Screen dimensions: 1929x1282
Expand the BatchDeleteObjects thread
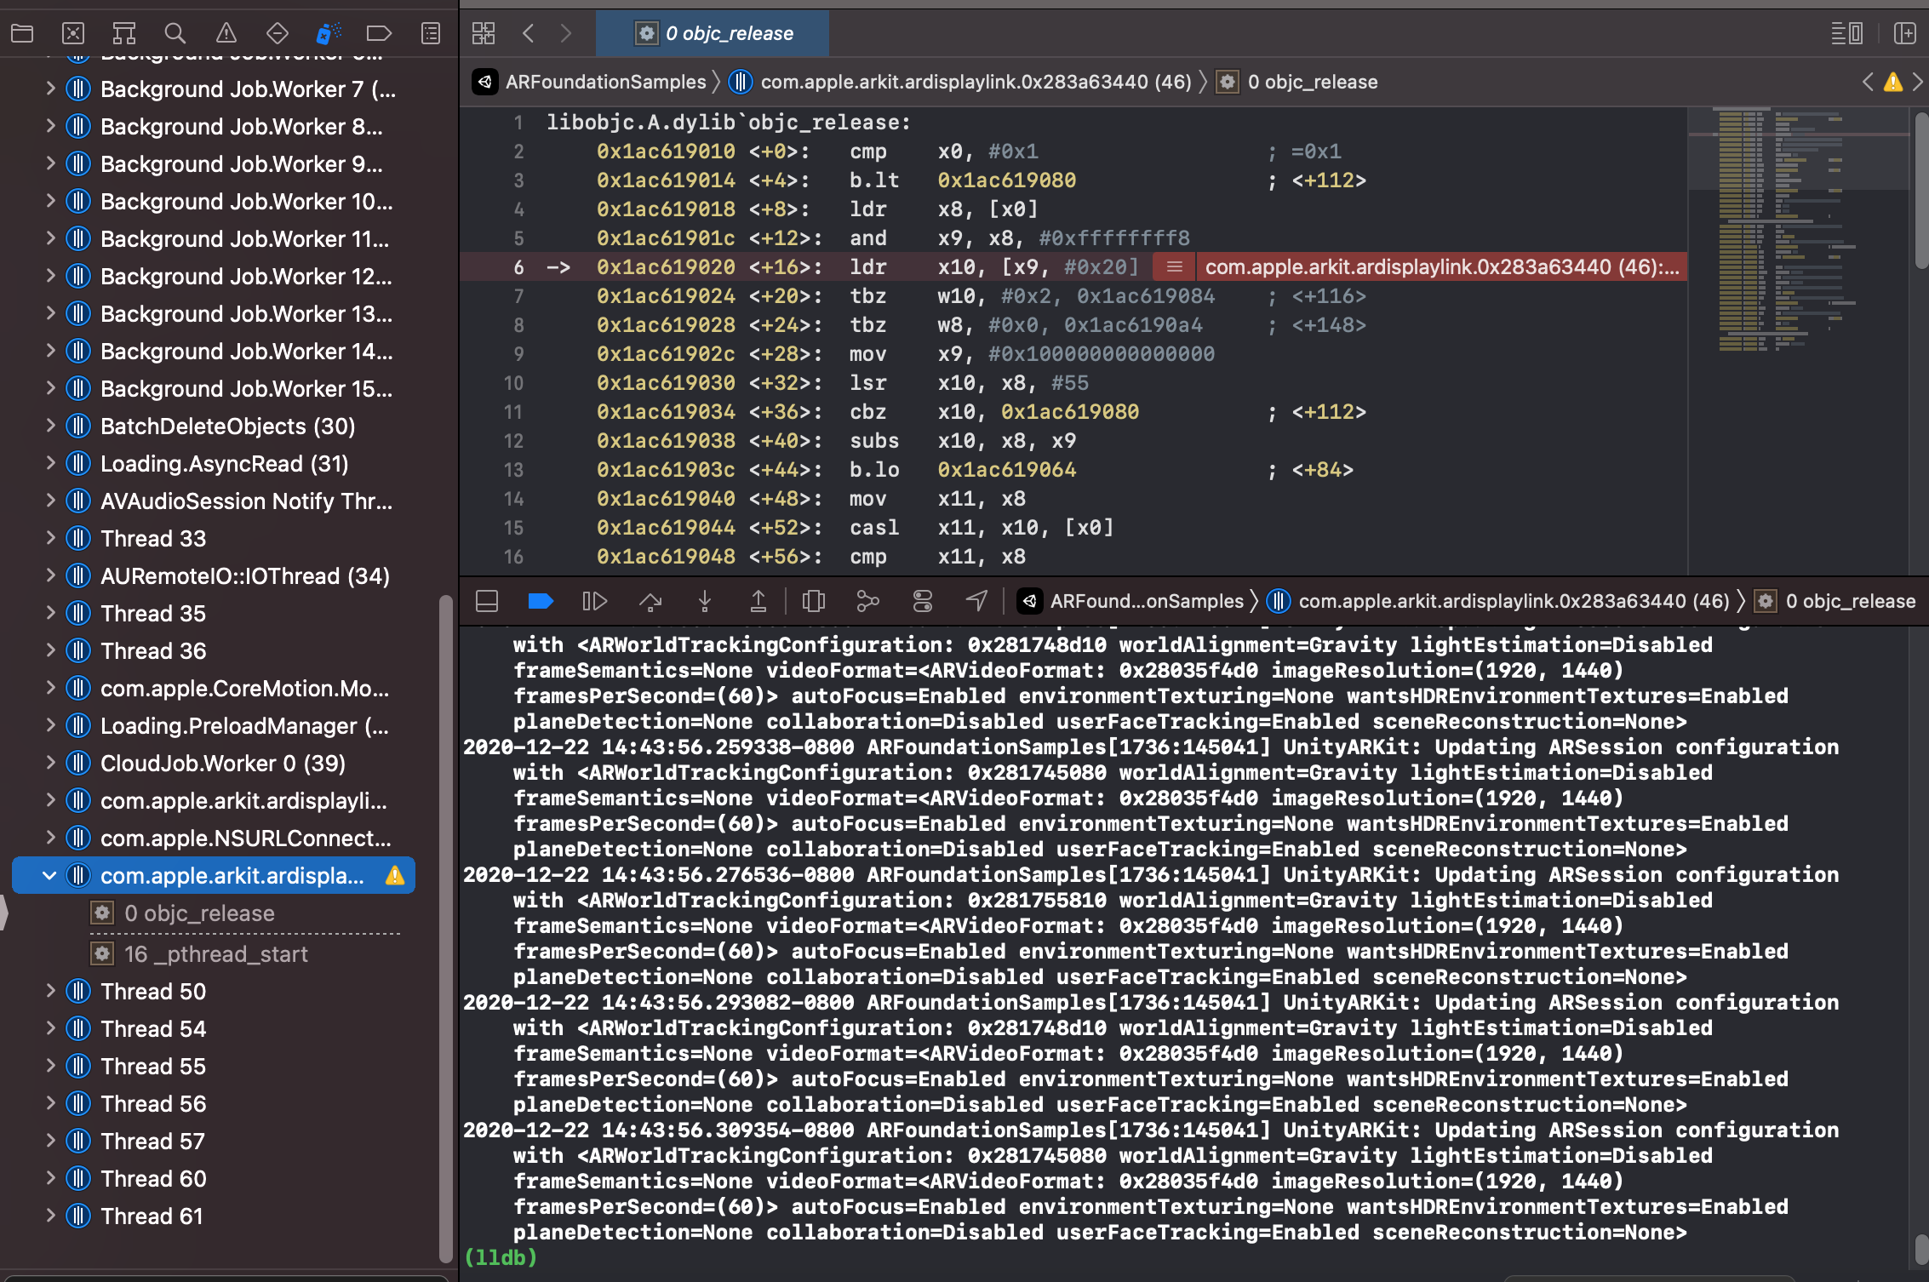pyautogui.click(x=49, y=426)
